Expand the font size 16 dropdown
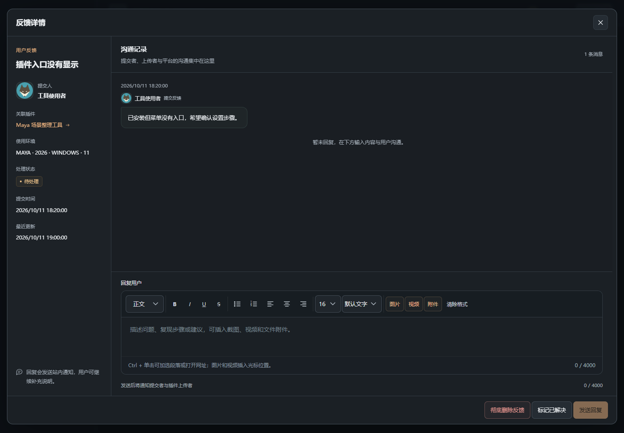 (328, 304)
